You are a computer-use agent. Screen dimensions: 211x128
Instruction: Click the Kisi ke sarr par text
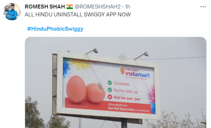[x=127, y=98]
